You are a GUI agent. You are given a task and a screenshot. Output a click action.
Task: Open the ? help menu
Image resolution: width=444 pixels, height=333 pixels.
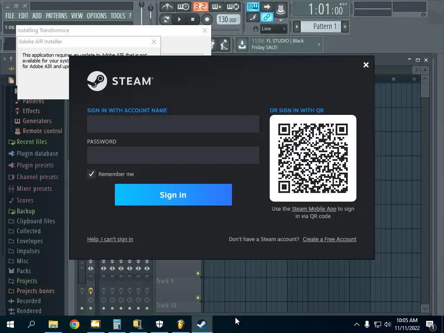(130, 16)
